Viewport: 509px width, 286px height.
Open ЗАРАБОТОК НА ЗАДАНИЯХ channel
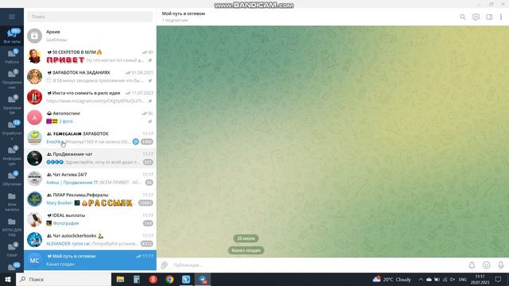tap(90, 76)
